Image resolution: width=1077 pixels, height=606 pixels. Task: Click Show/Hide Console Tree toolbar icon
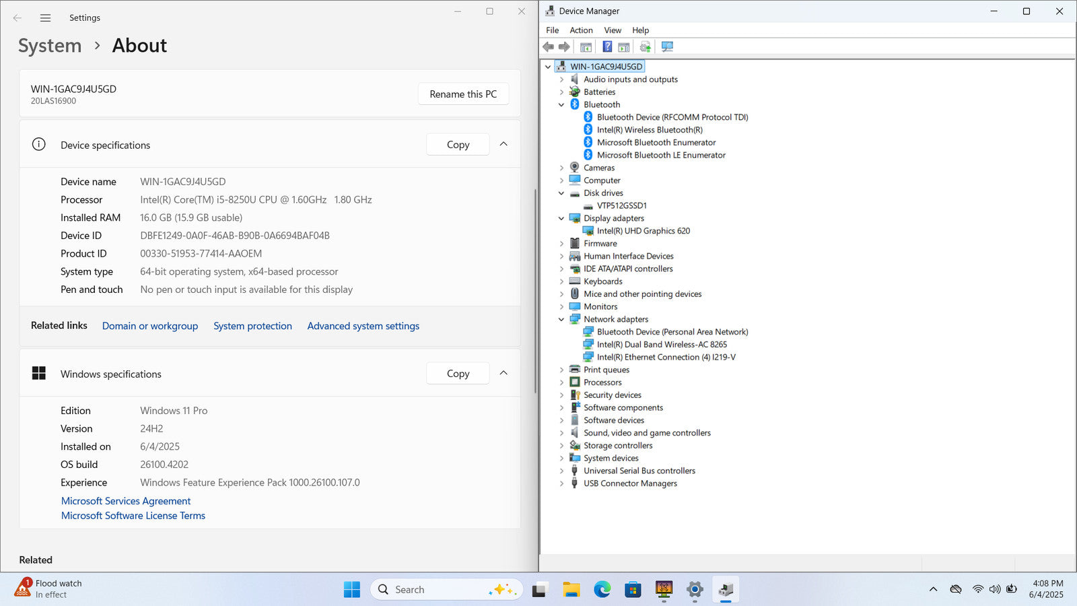[x=586, y=46]
